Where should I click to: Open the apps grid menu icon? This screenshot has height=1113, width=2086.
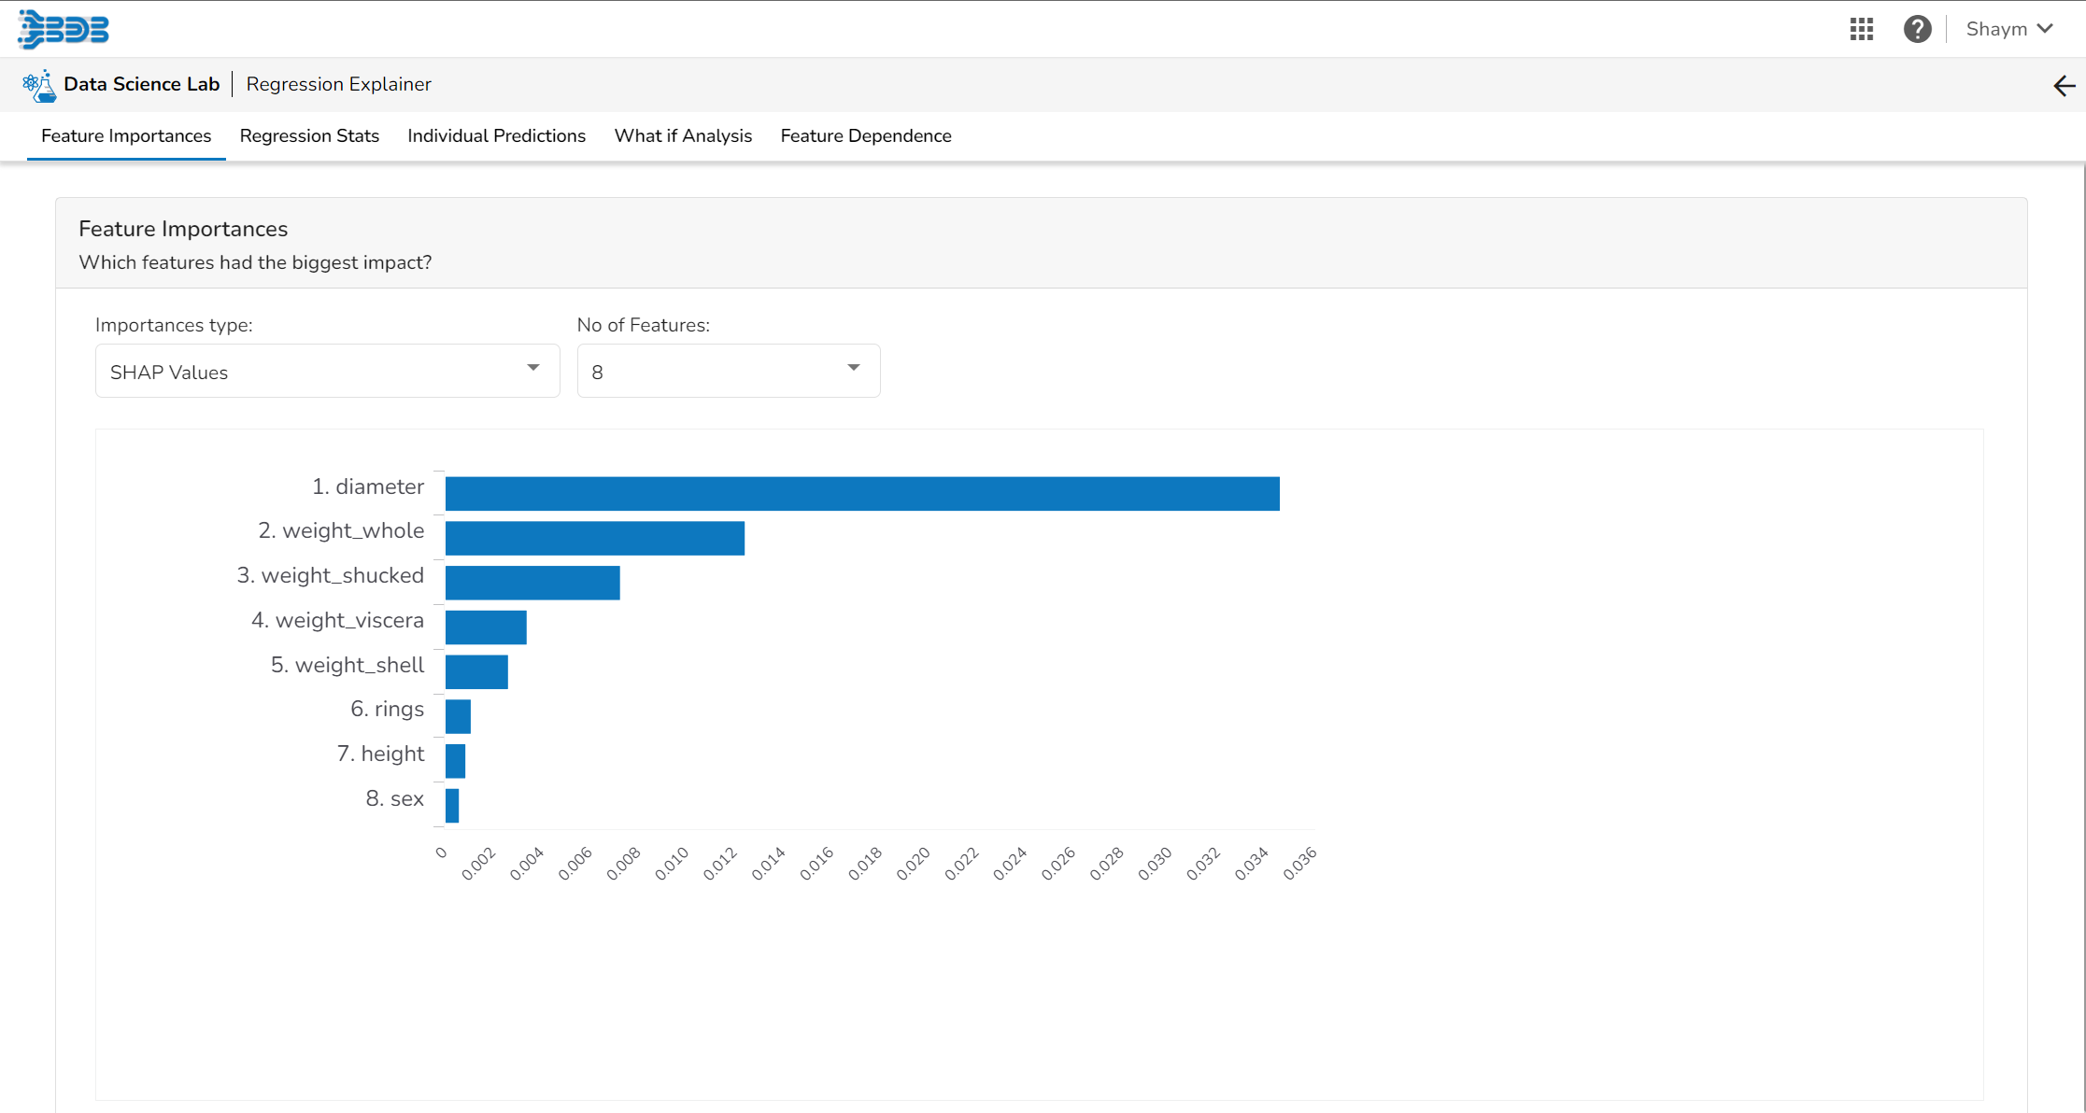[1861, 29]
